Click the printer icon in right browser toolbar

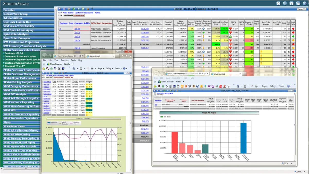coord(256,86)
